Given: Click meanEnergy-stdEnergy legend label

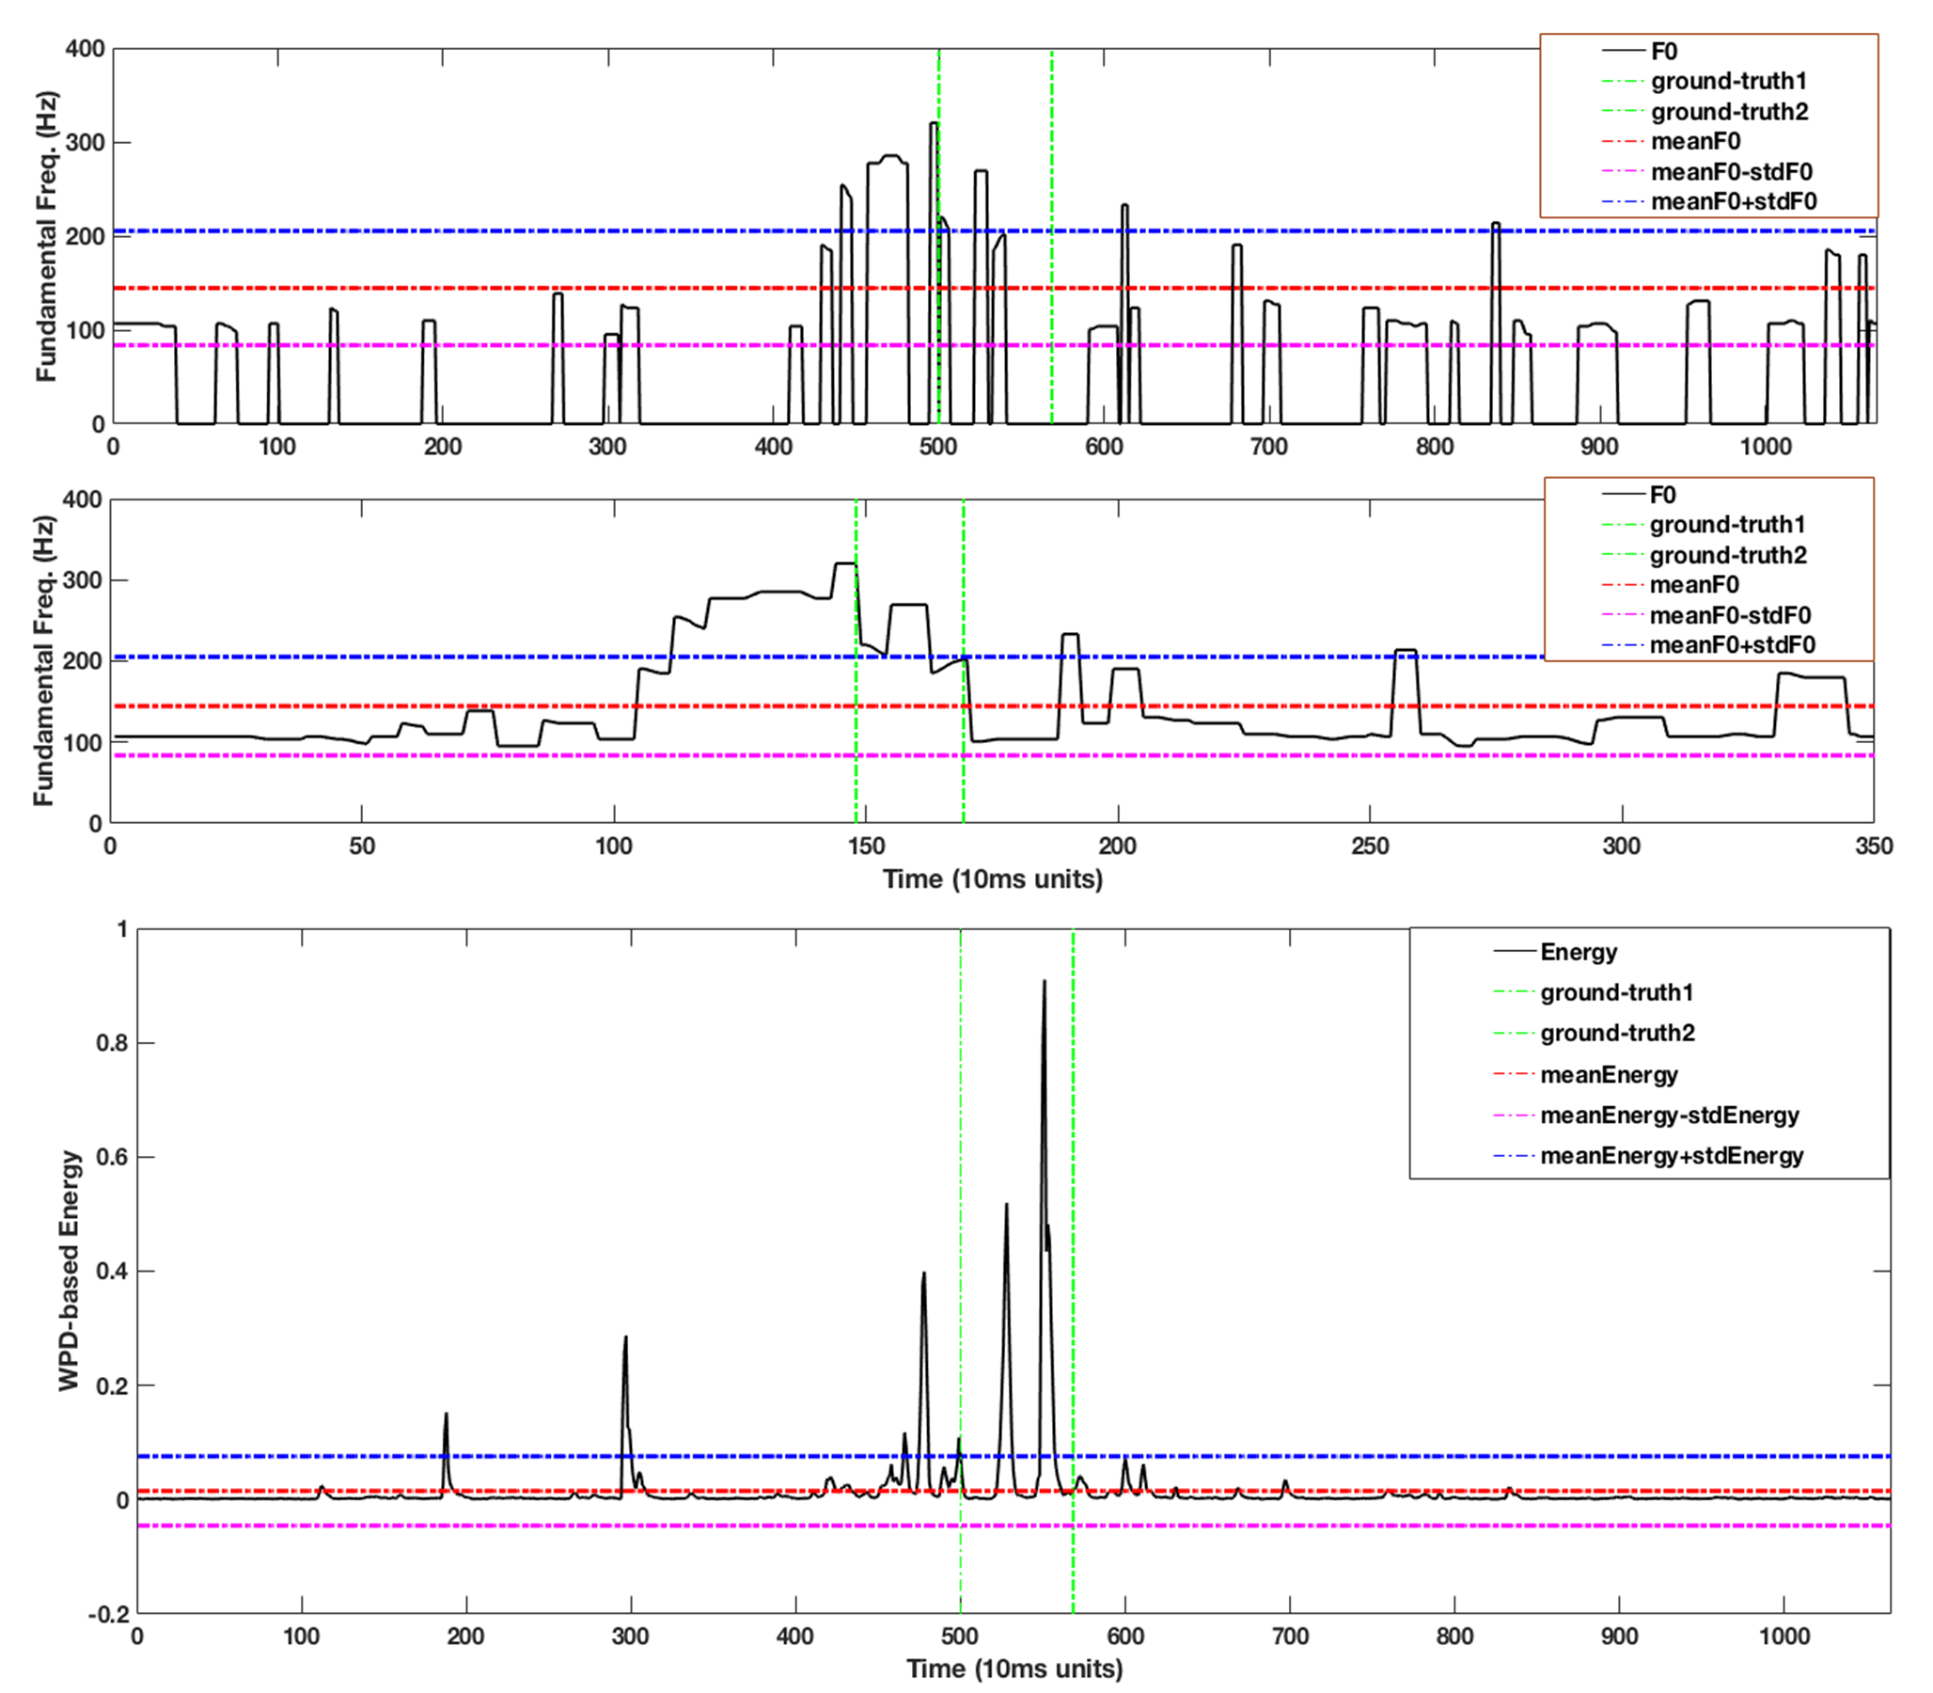Looking at the screenshot, I should tap(1670, 1115).
